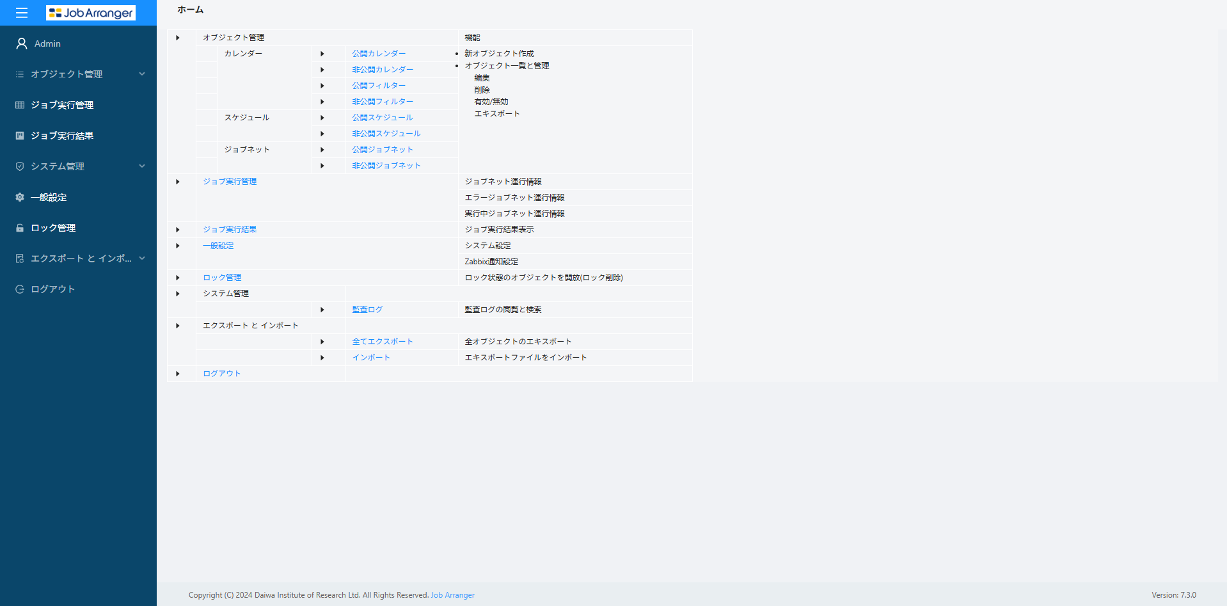Open the 公開スケジュール link
Screen dimensions: 1227x606
383,118
